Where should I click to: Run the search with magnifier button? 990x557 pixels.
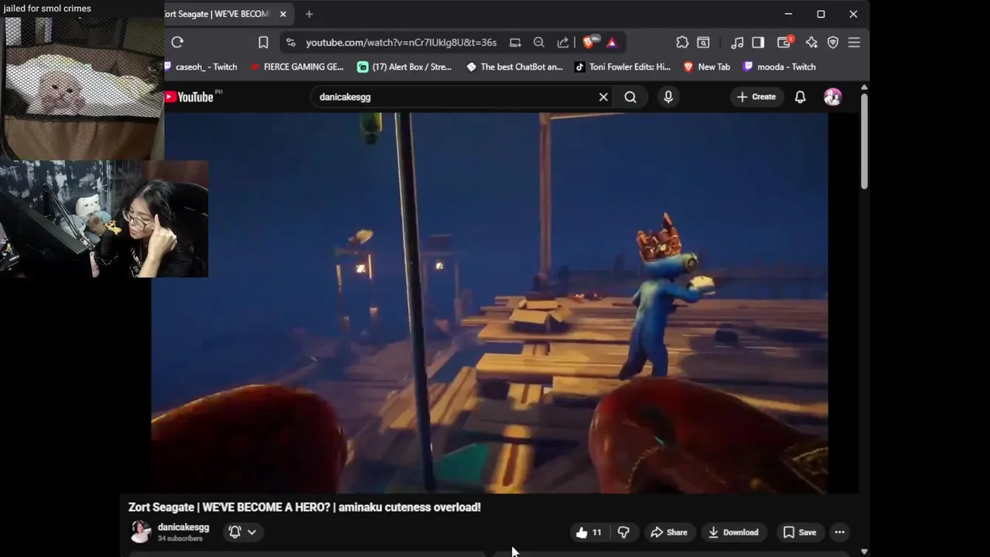click(630, 97)
